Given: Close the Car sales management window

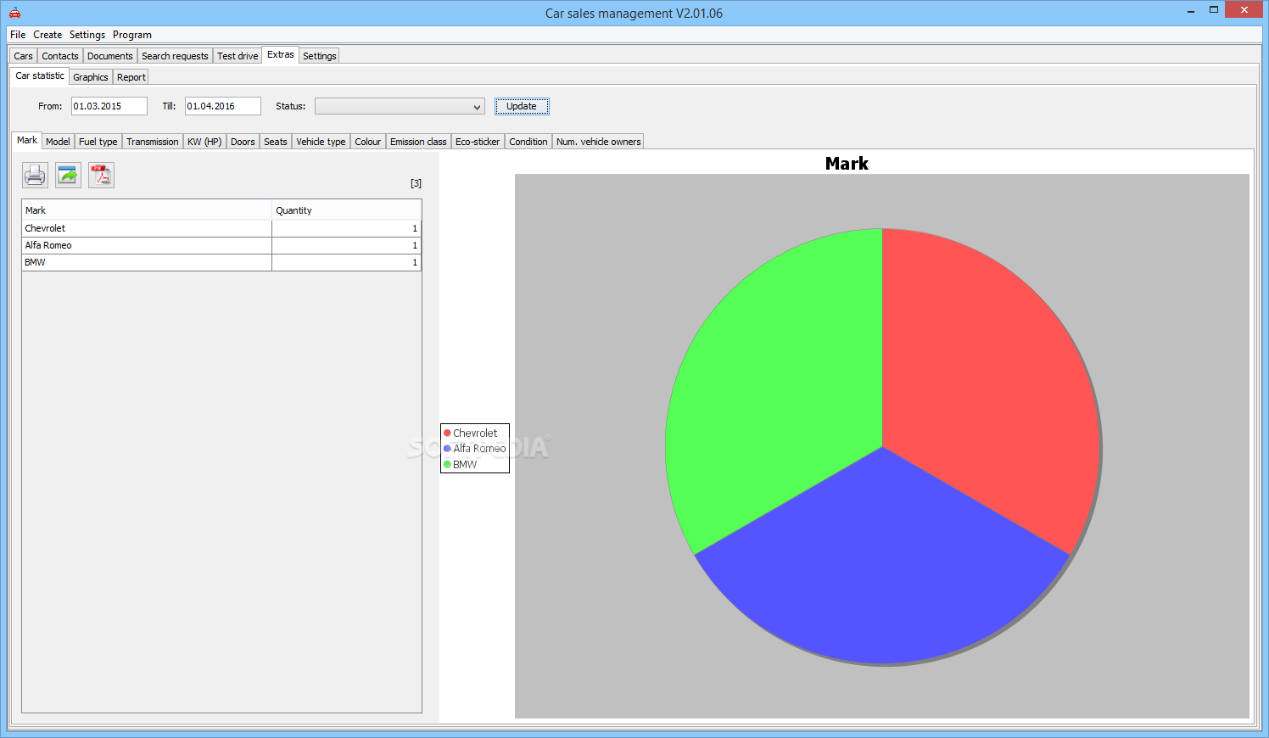Looking at the screenshot, I should point(1244,10).
